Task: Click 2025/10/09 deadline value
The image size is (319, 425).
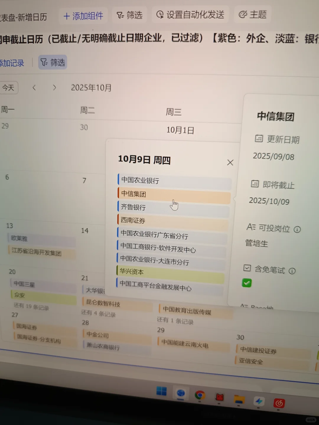Action: (269, 201)
